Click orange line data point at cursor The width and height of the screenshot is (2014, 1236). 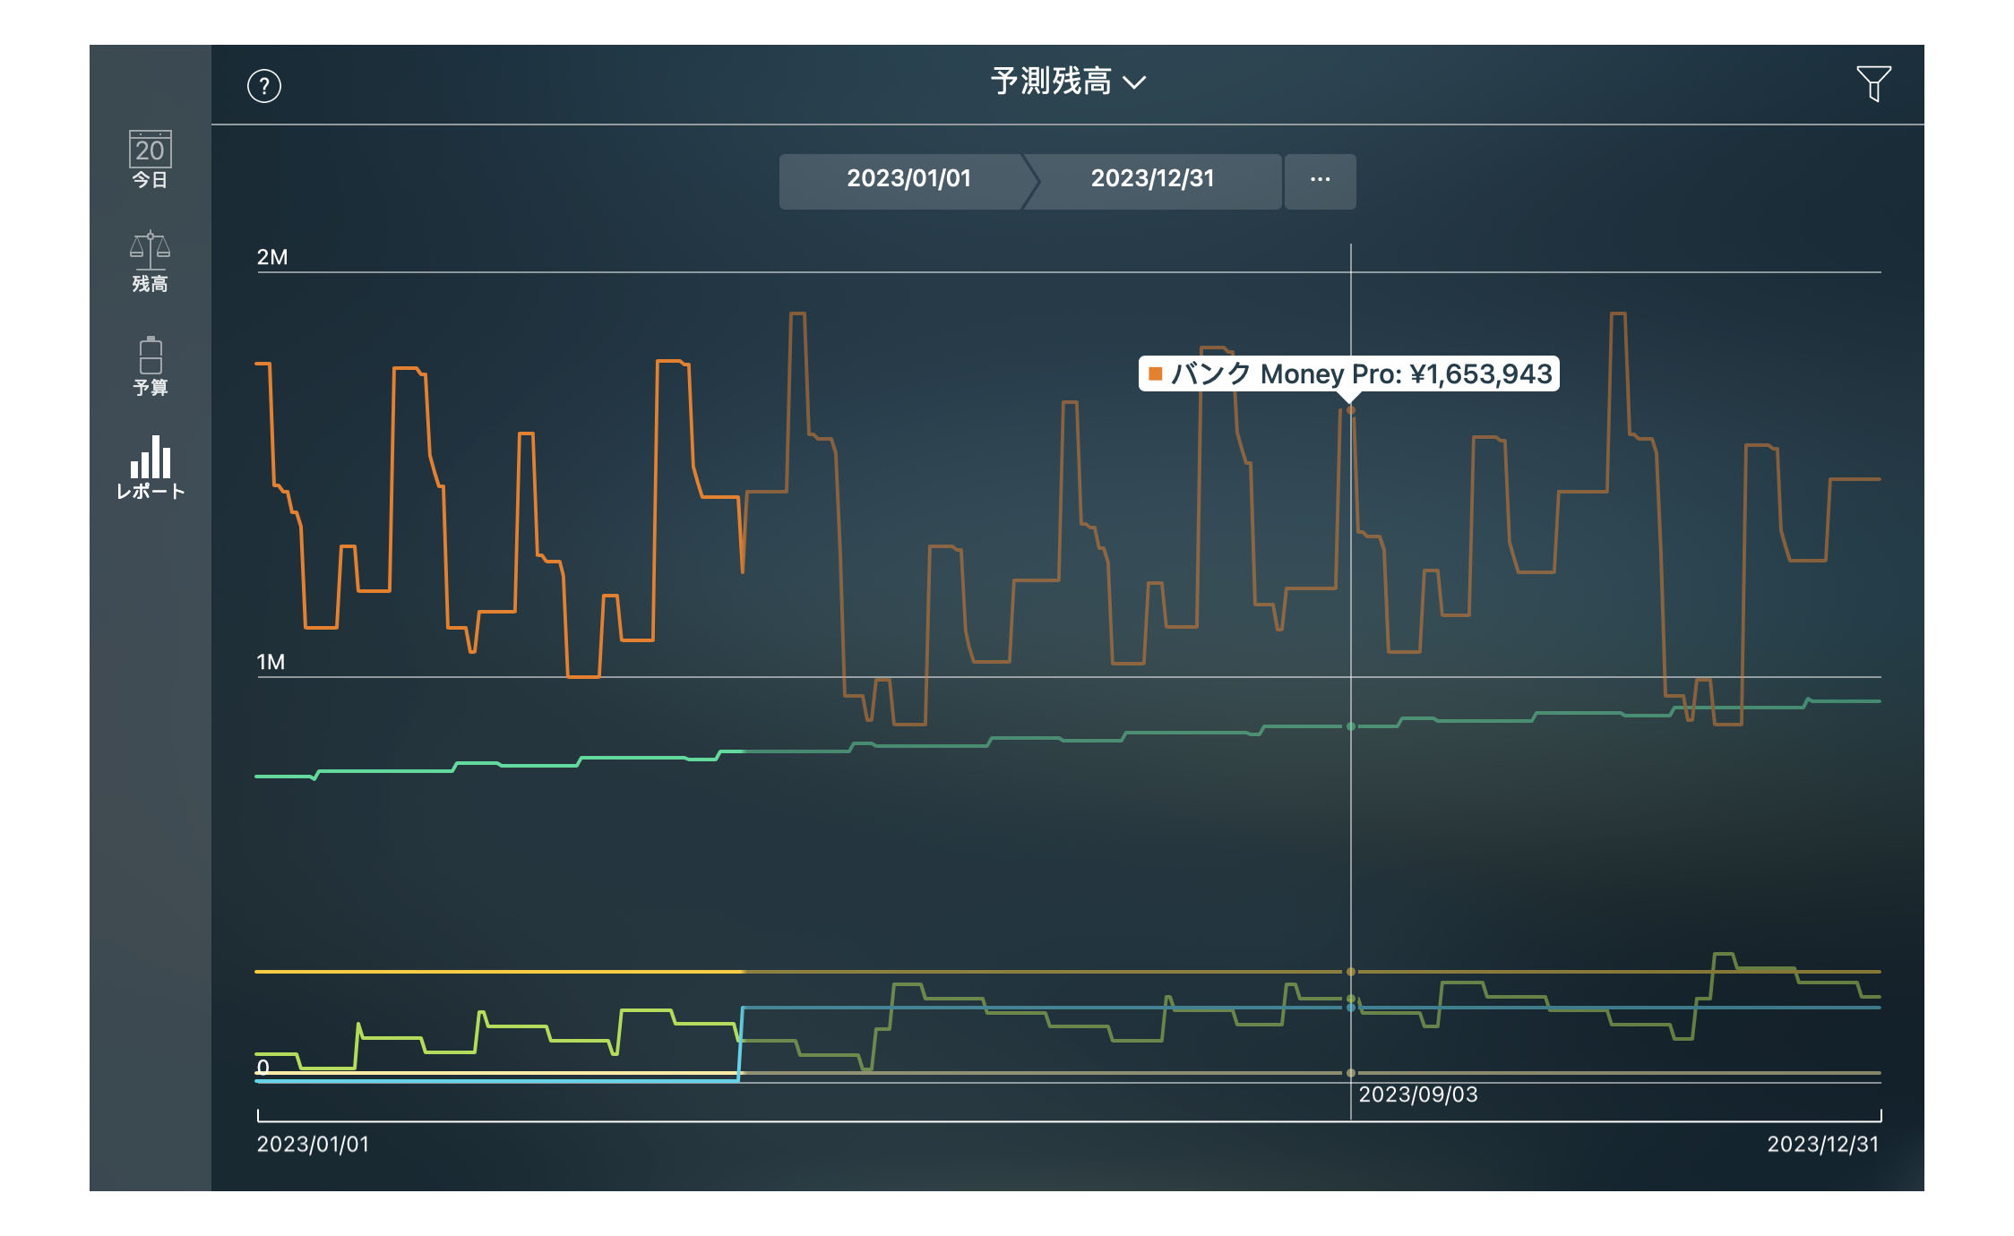coord(1350,410)
